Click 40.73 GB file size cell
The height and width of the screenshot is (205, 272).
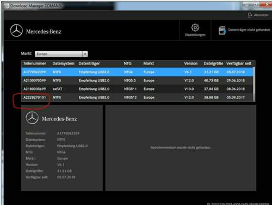(x=211, y=80)
